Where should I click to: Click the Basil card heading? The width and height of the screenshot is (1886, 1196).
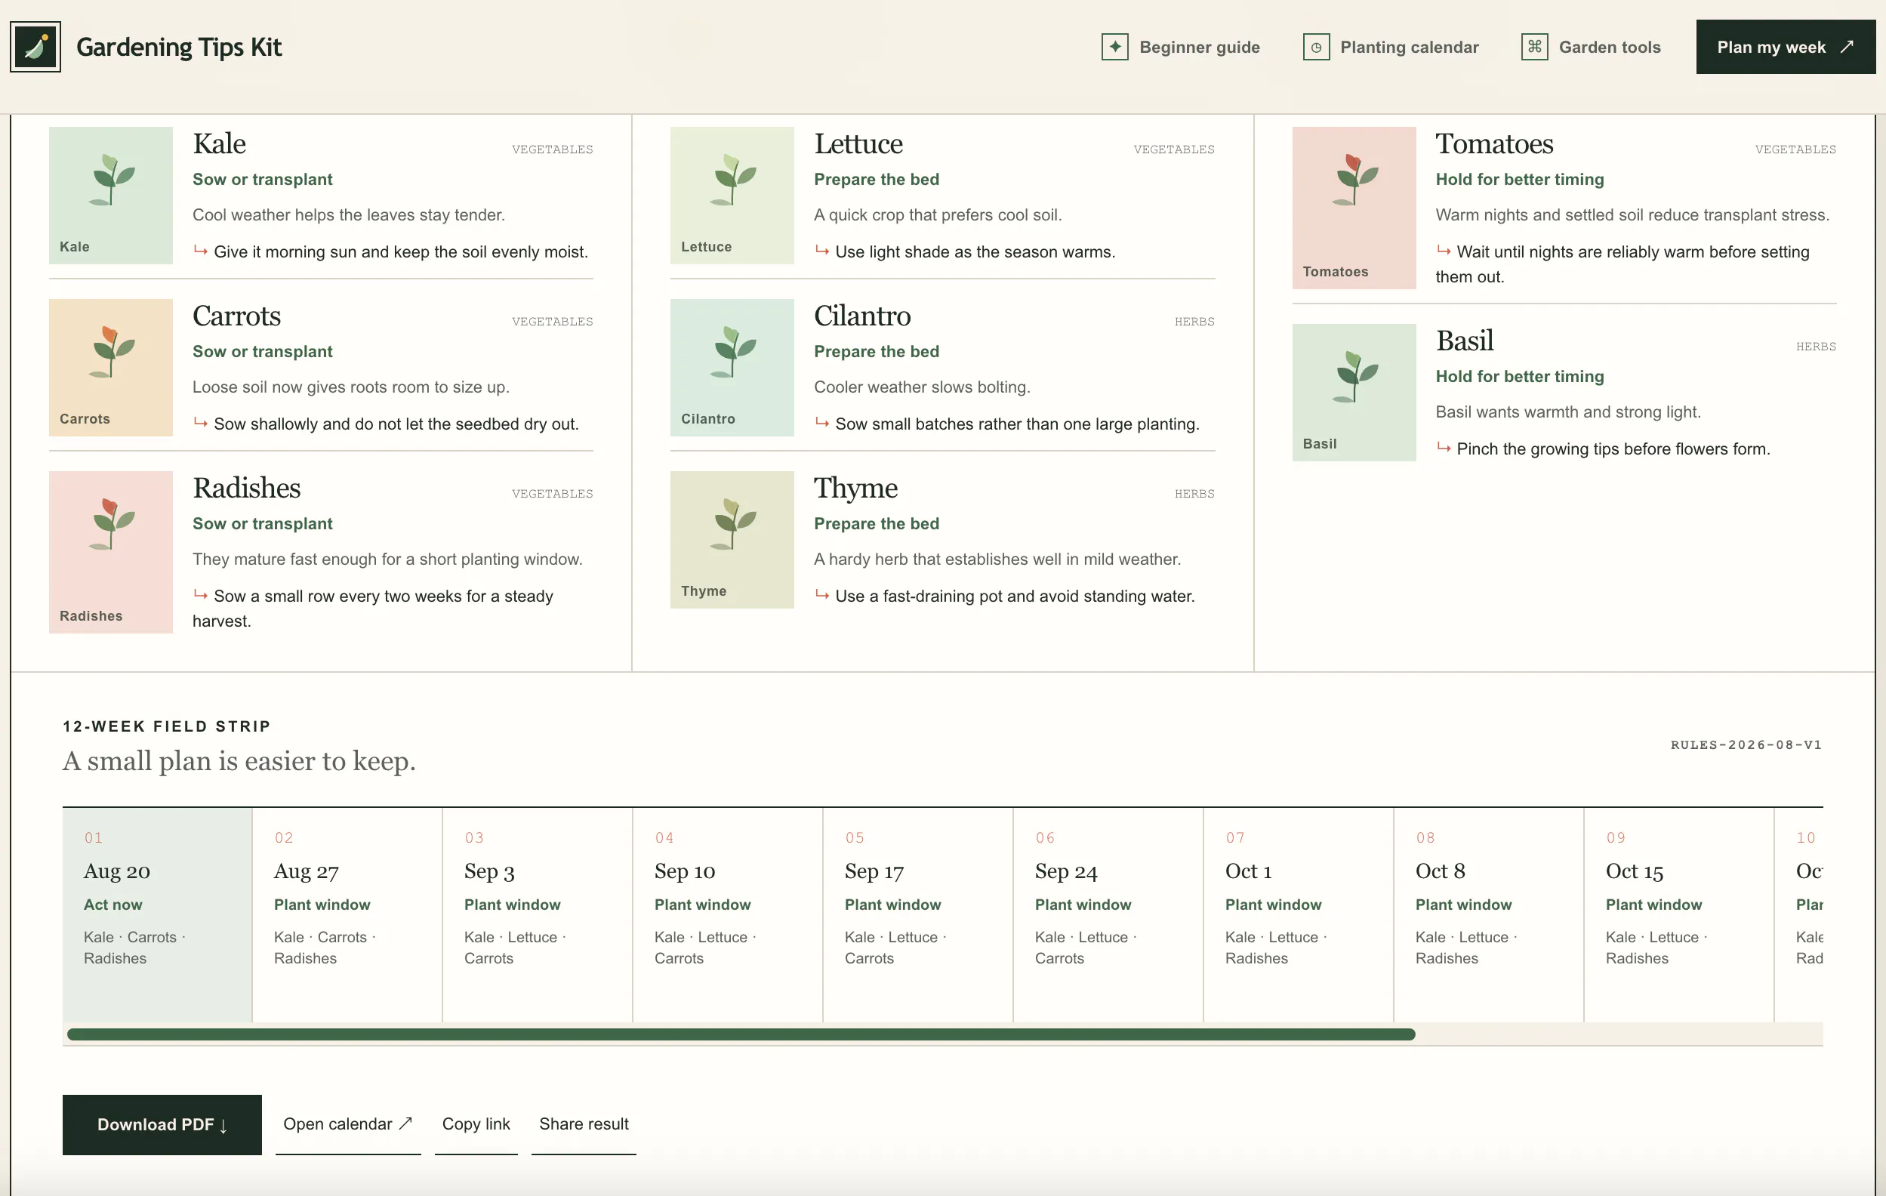point(1465,341)
